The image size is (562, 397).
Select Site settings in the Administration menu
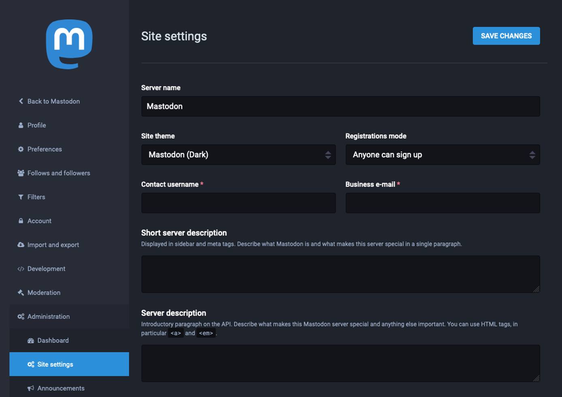pos(55,364)
